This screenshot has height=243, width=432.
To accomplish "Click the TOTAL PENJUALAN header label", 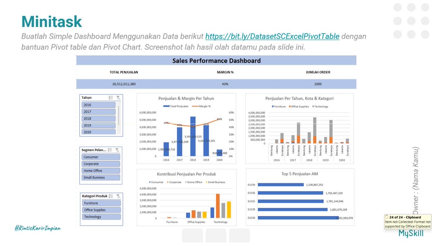I will 124,72.
